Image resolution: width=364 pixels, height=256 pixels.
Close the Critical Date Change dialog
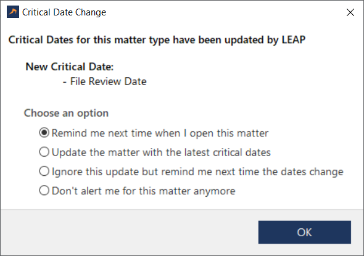350,12
